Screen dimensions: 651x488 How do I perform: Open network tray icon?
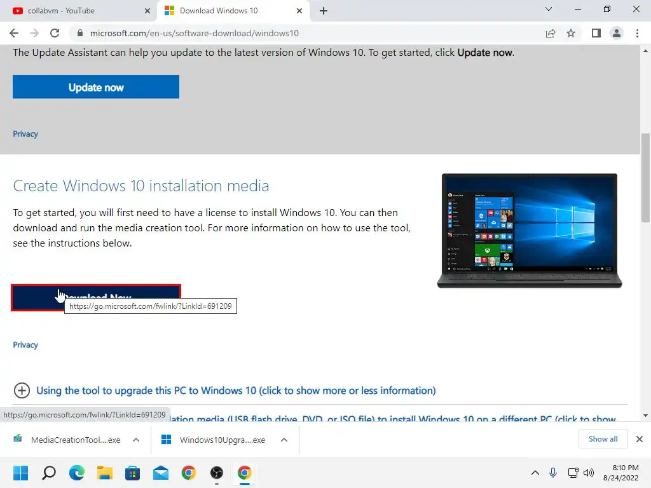click(x=573, y=473)
